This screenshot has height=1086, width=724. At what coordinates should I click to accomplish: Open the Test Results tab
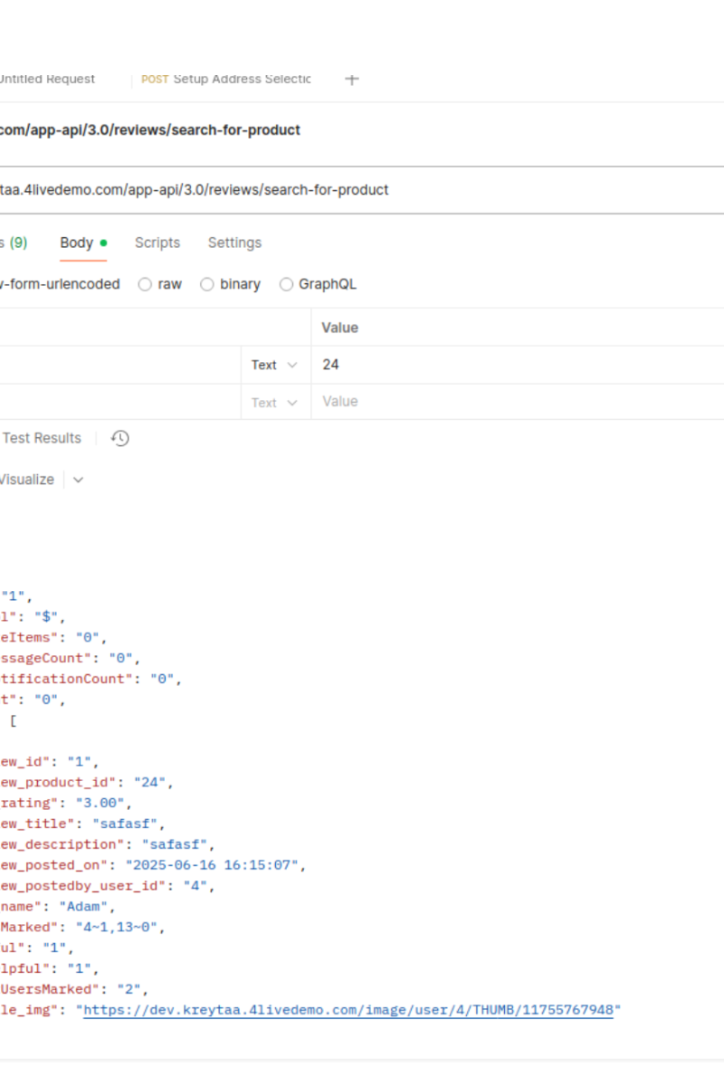(42, 438)
